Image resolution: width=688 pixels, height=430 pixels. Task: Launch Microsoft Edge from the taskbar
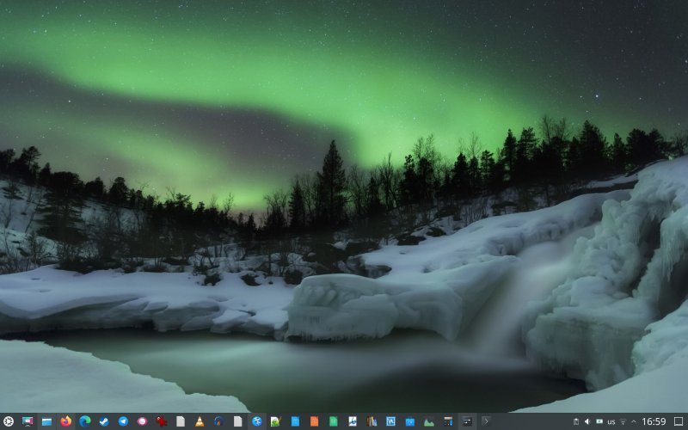pos(84,421)
